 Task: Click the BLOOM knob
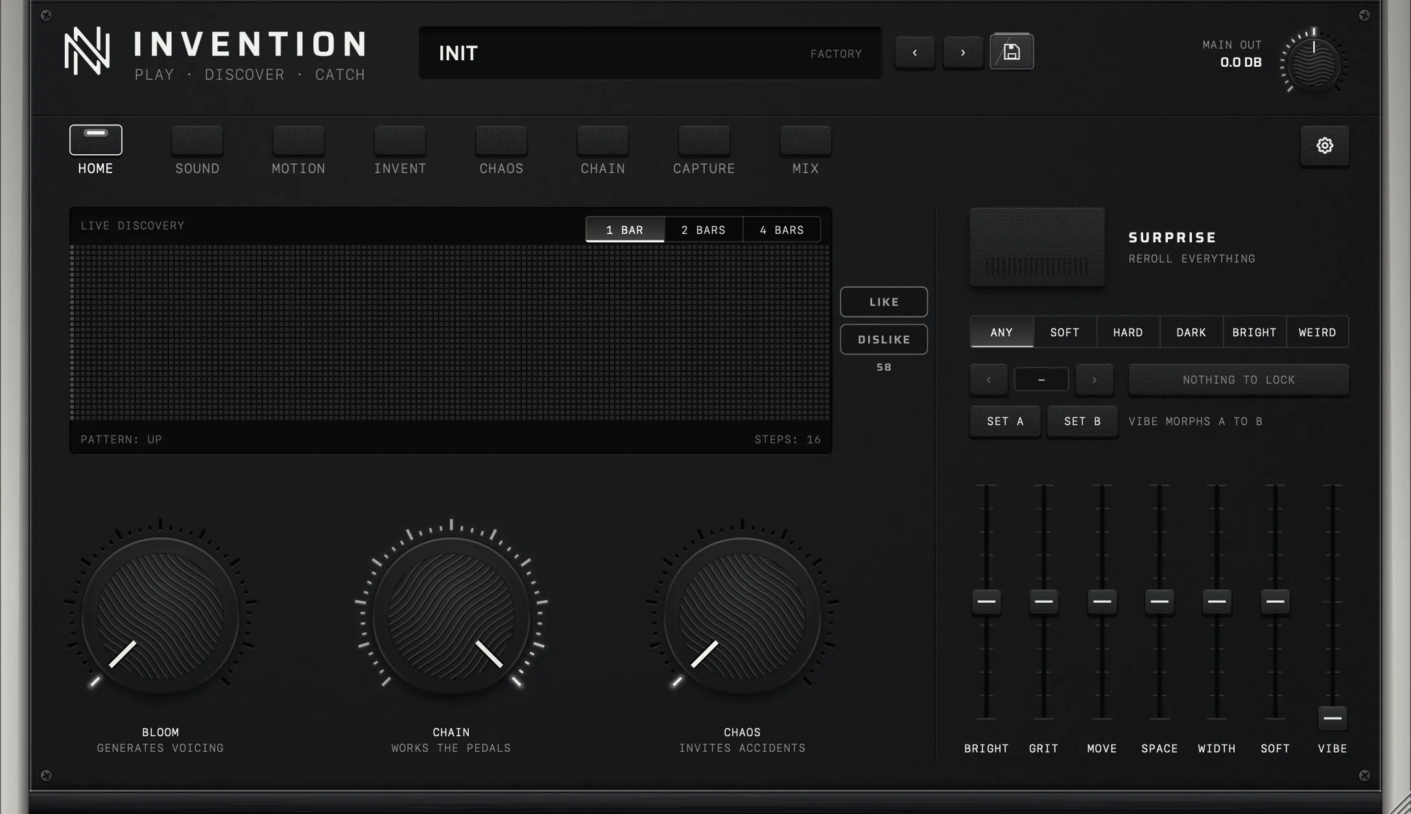pyautogui.click(x=160, y=616)
